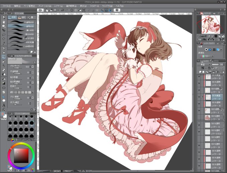This screenshot has height=173, width=227.
Task: Select the Fill bucket tool
Action: click(4, 79)
